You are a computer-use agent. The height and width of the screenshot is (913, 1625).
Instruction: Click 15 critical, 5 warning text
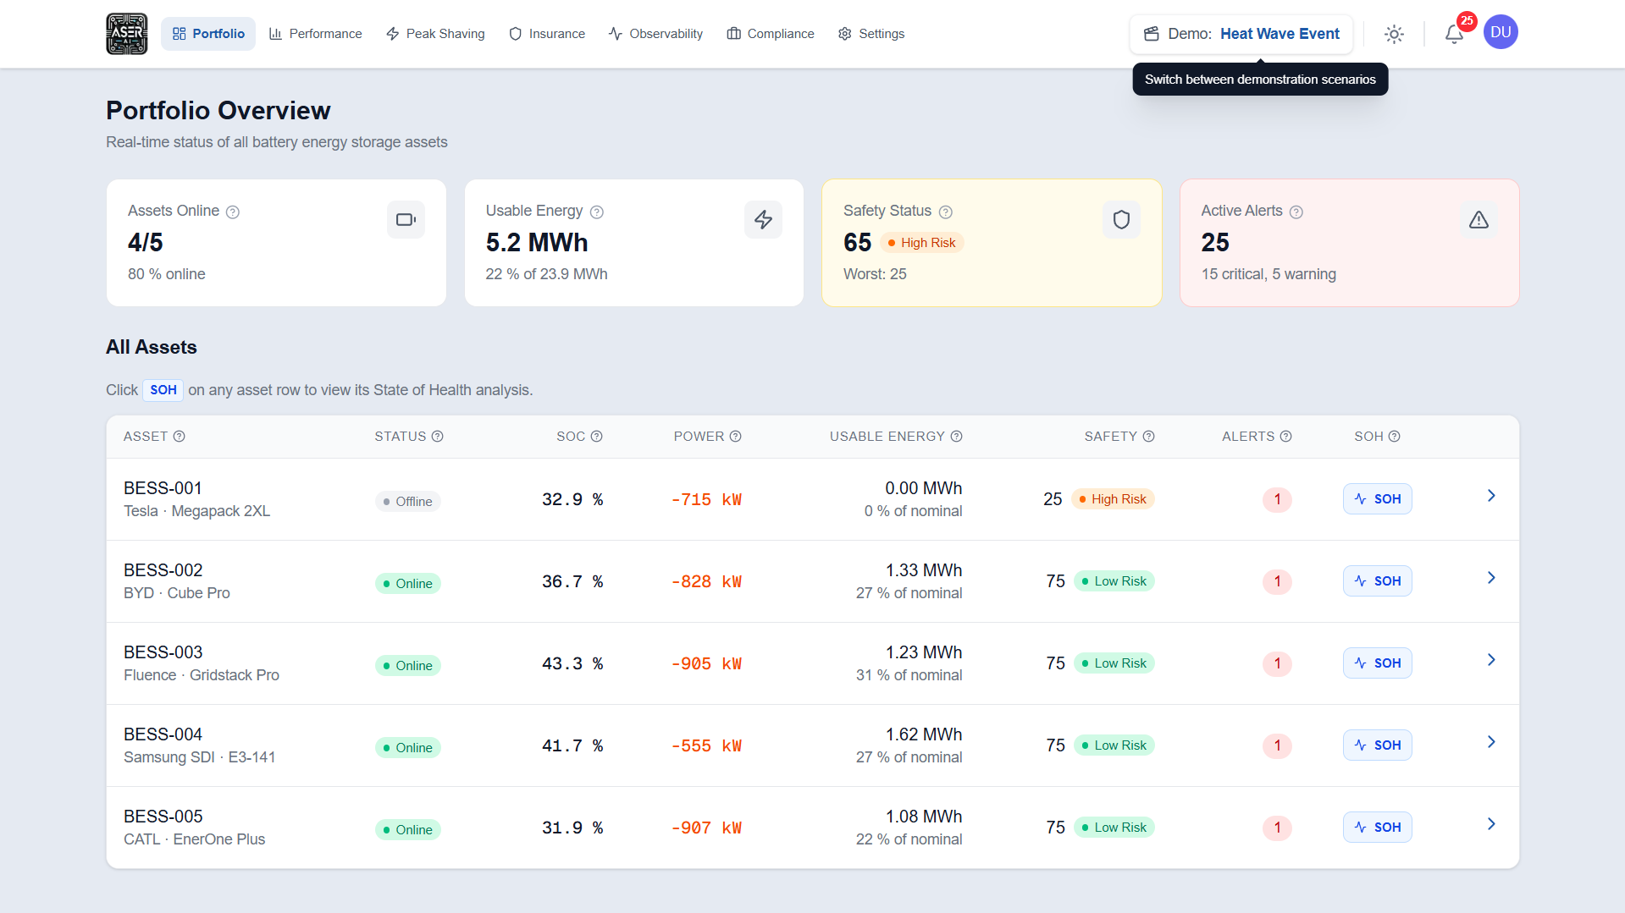[1268, 274]
